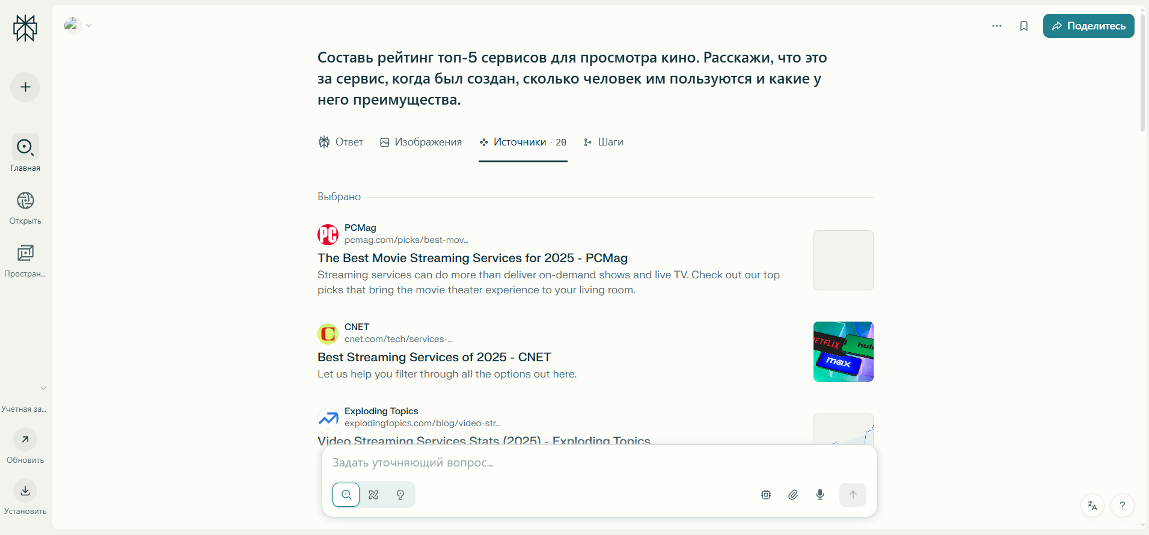Open Best Streaming Services of 2025 CNET link

(x=434, y=357)
